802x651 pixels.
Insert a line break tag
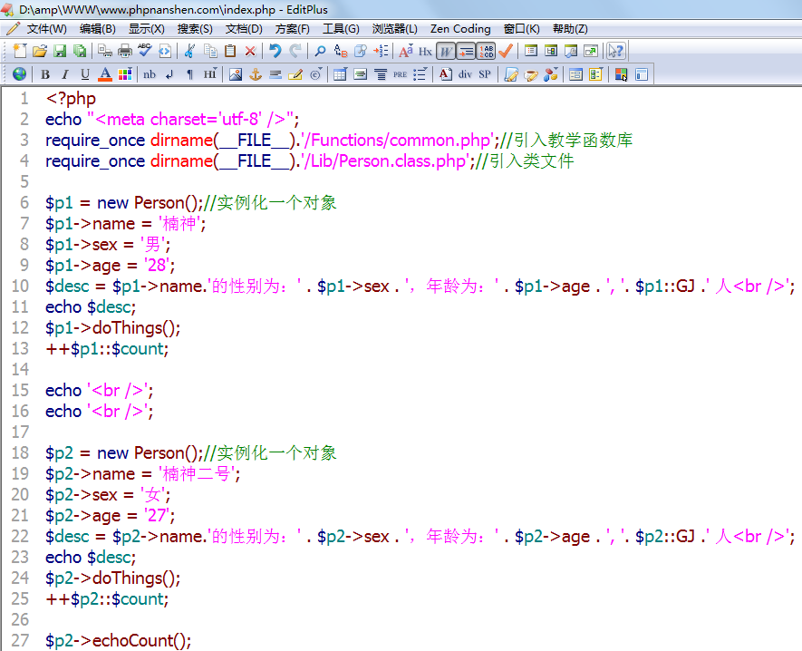coord(169,74)
